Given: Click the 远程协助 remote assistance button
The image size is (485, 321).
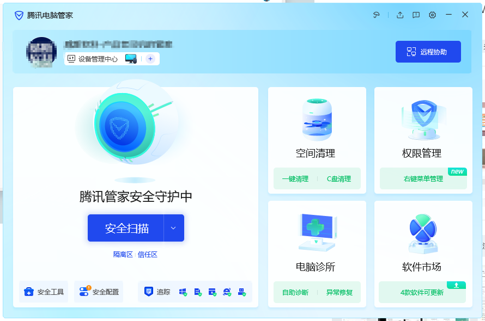Looking at the screenshot, I should tap(428, 51).
